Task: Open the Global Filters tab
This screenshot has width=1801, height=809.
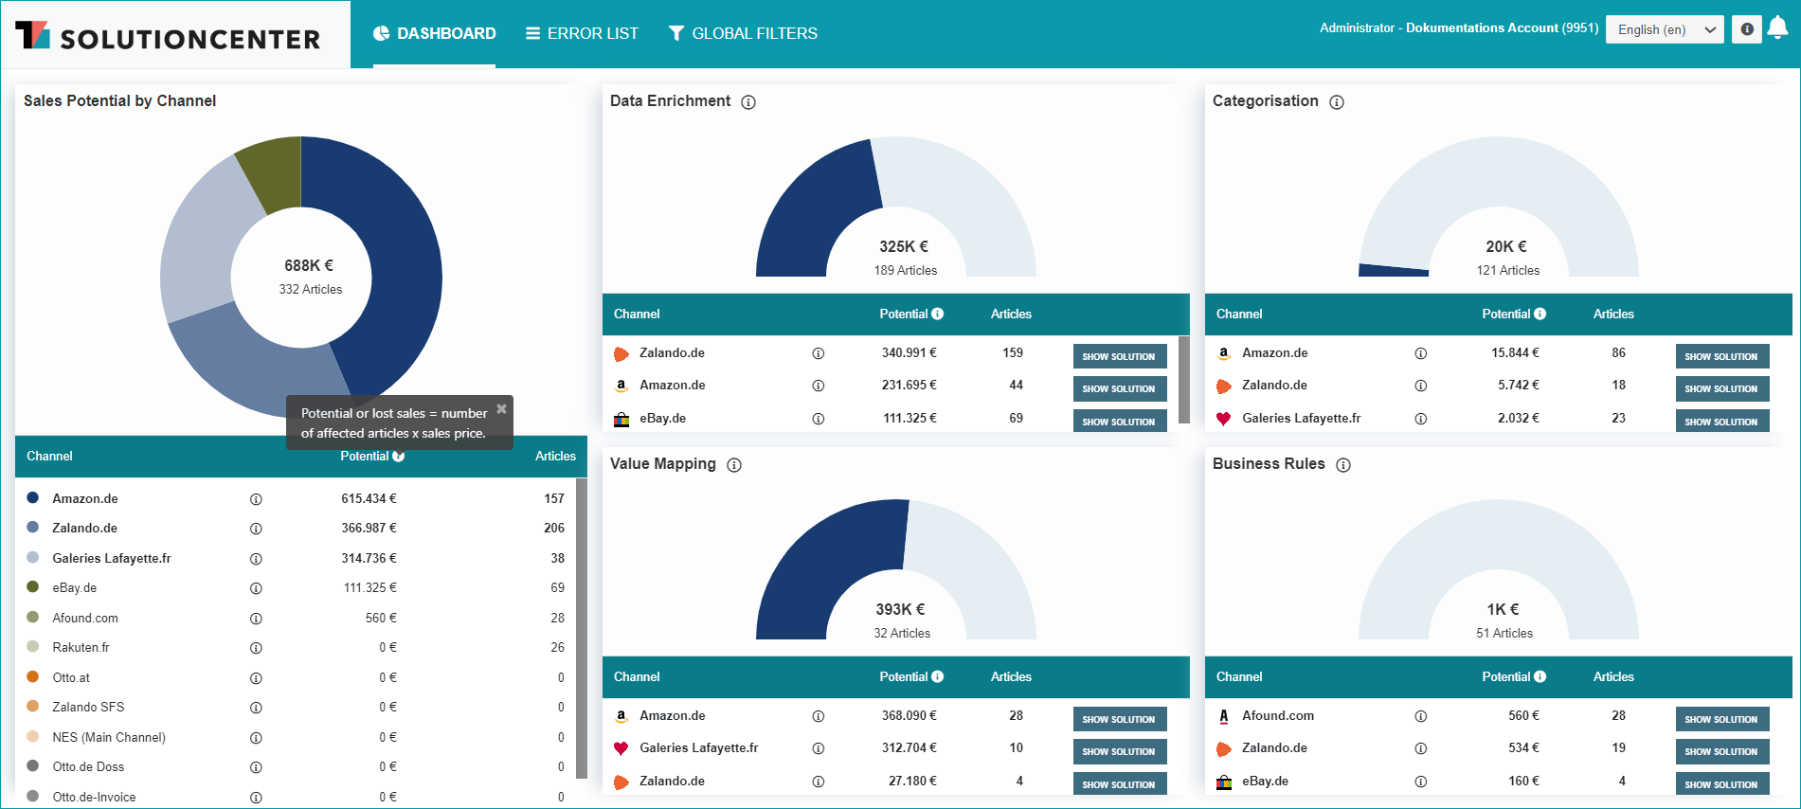Action: click(743, 33)
